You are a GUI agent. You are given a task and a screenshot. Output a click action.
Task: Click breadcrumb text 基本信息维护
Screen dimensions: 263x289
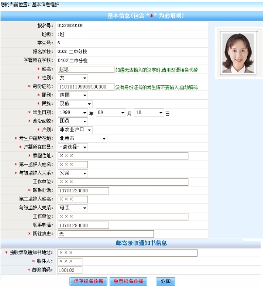46,4
